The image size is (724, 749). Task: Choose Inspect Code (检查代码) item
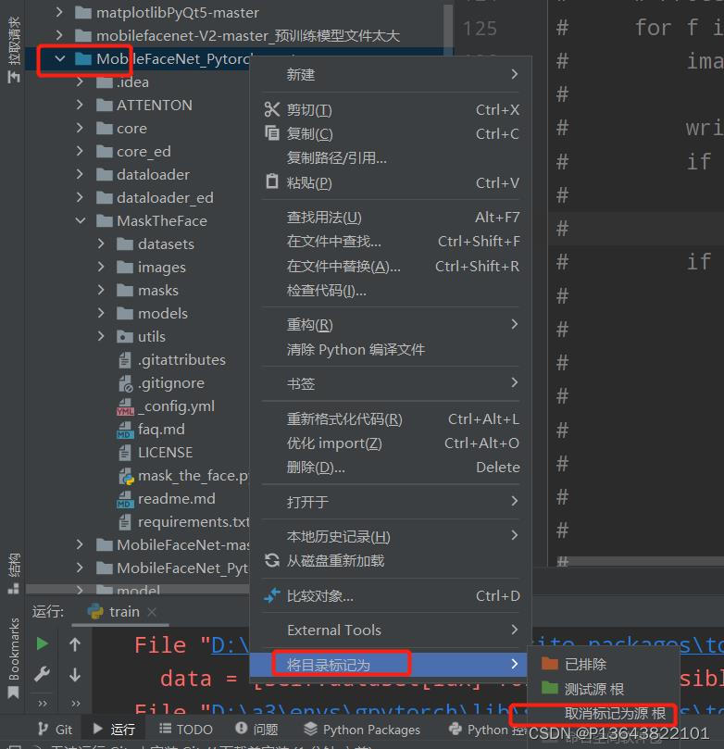[x=391, y=291]
